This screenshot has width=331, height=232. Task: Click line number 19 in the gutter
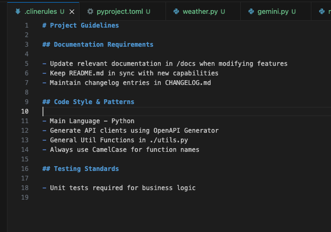pyautogui.click(x=25, y=197)
